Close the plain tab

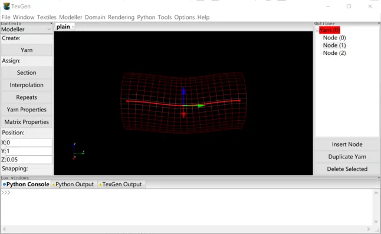coord(73,27)
